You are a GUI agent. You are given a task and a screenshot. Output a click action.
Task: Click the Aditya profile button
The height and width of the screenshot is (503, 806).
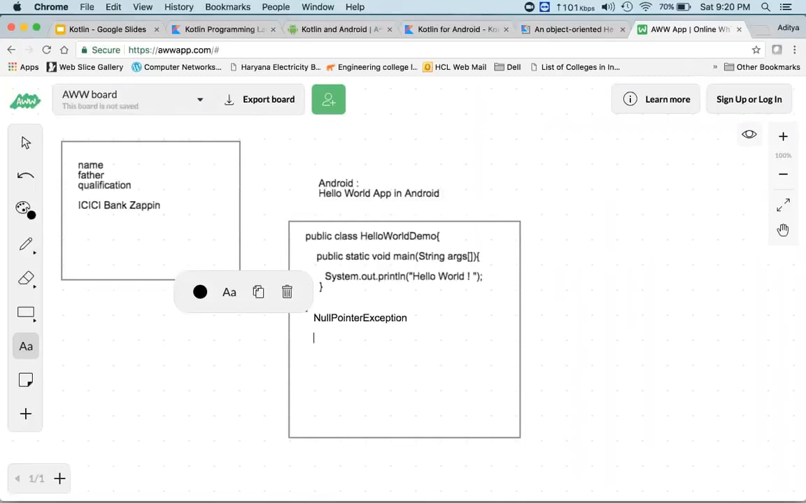point(788,28)
